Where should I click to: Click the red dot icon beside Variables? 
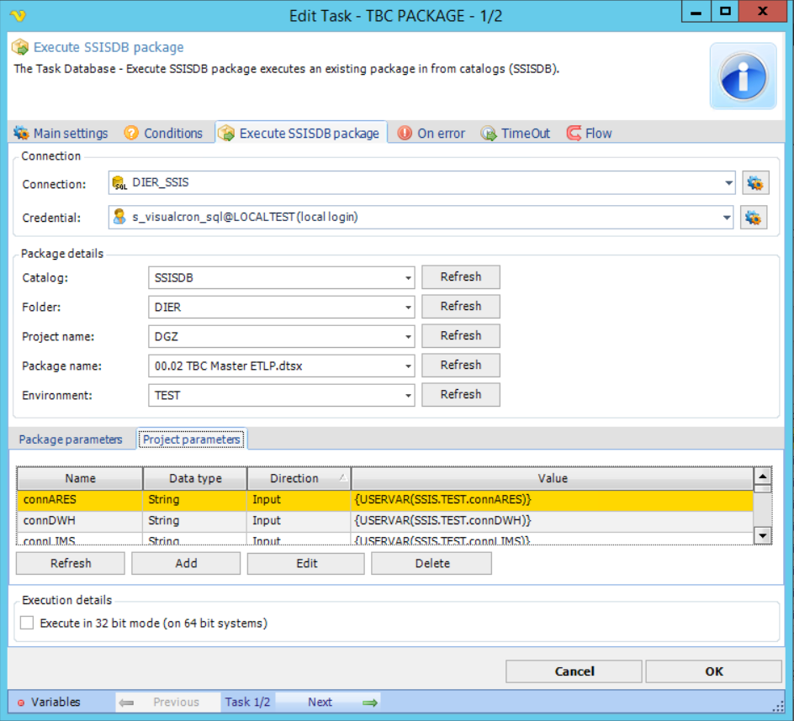pos(21,703)
